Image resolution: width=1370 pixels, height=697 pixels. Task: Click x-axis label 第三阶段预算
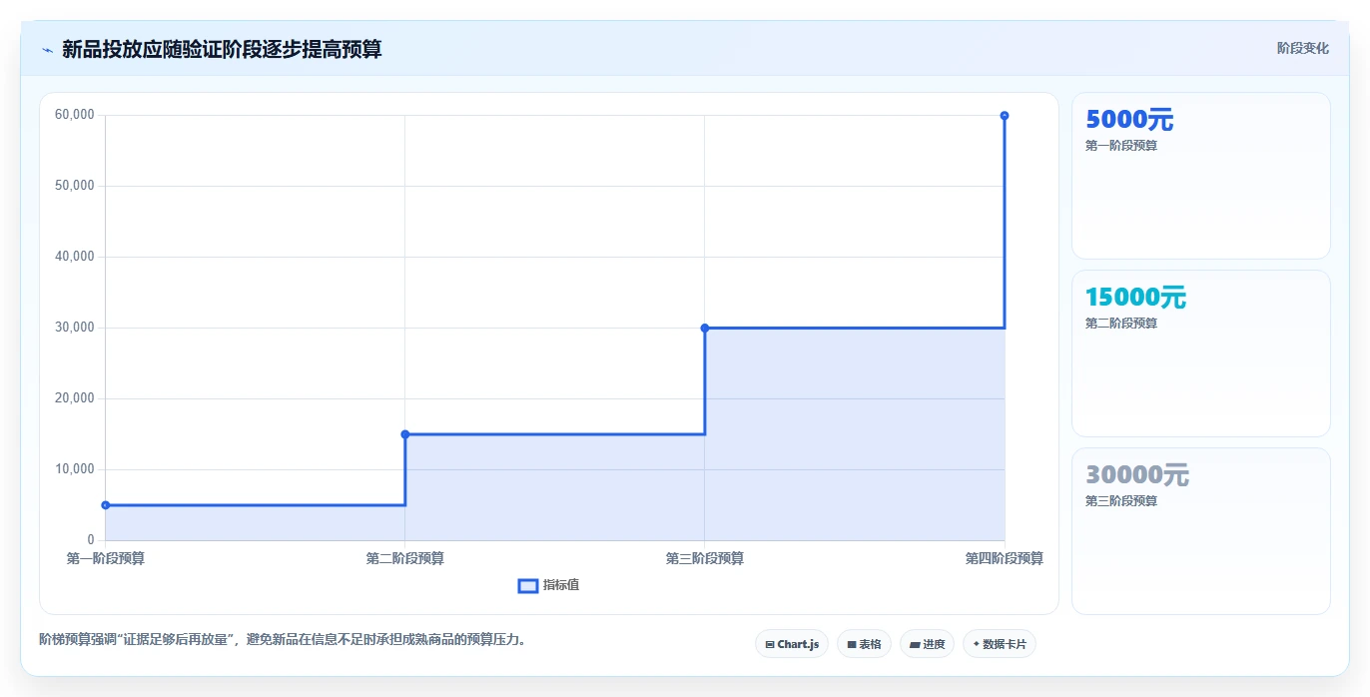coord(705,558)
